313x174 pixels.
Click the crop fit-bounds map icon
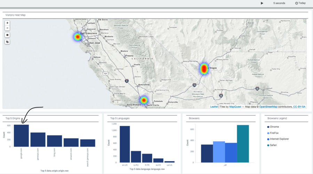(x=7, y=42)
